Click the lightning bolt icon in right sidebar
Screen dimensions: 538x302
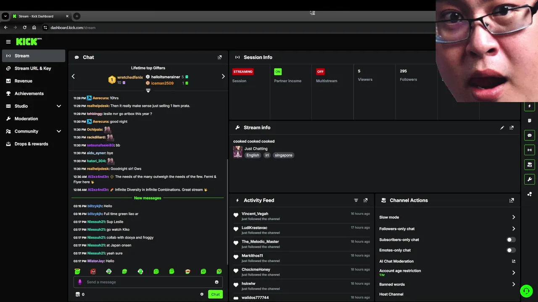pos(530,106)
